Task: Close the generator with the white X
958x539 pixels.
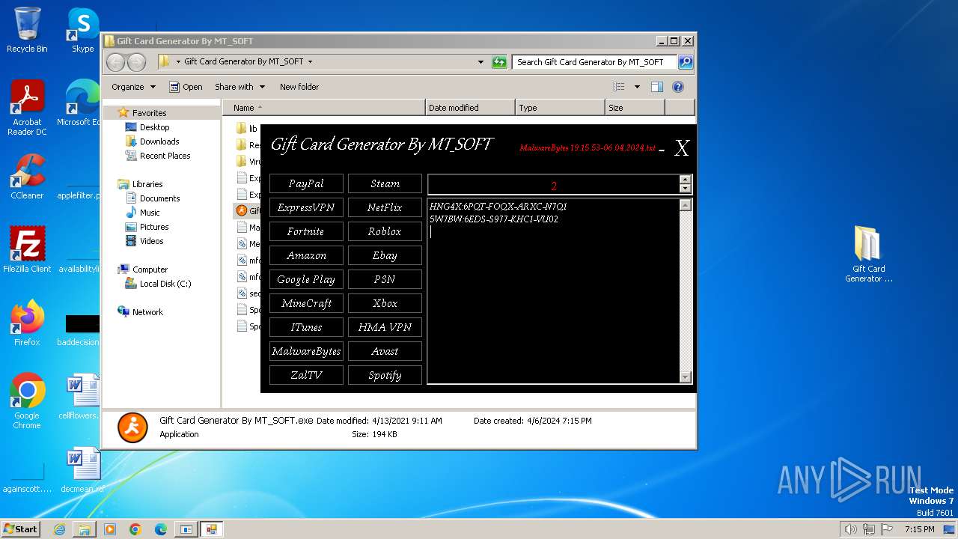Action: (x=681, y=148)
